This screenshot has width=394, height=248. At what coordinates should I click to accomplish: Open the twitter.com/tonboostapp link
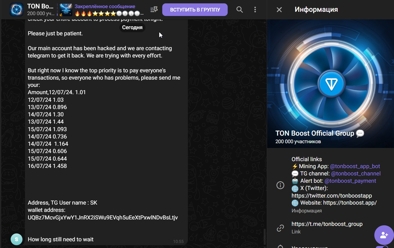[332, 196]
